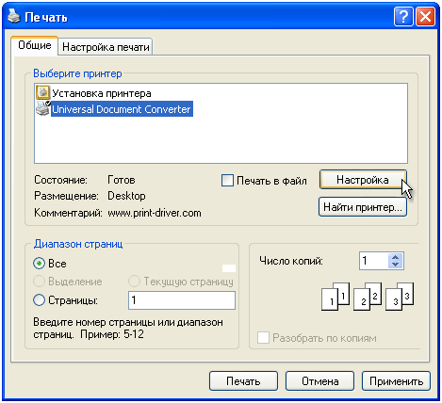This screenshot has width=442, height=403.
Task: Click the pages 3-3 collation preview icon
Action: (400, 297)
